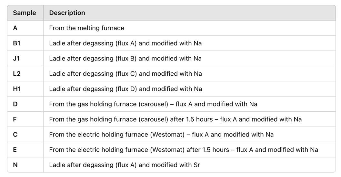Image resolution: width=341 pixels, height=177 pixels.
Task: Select sample L2 cell
Action: (x=16, y=74)
